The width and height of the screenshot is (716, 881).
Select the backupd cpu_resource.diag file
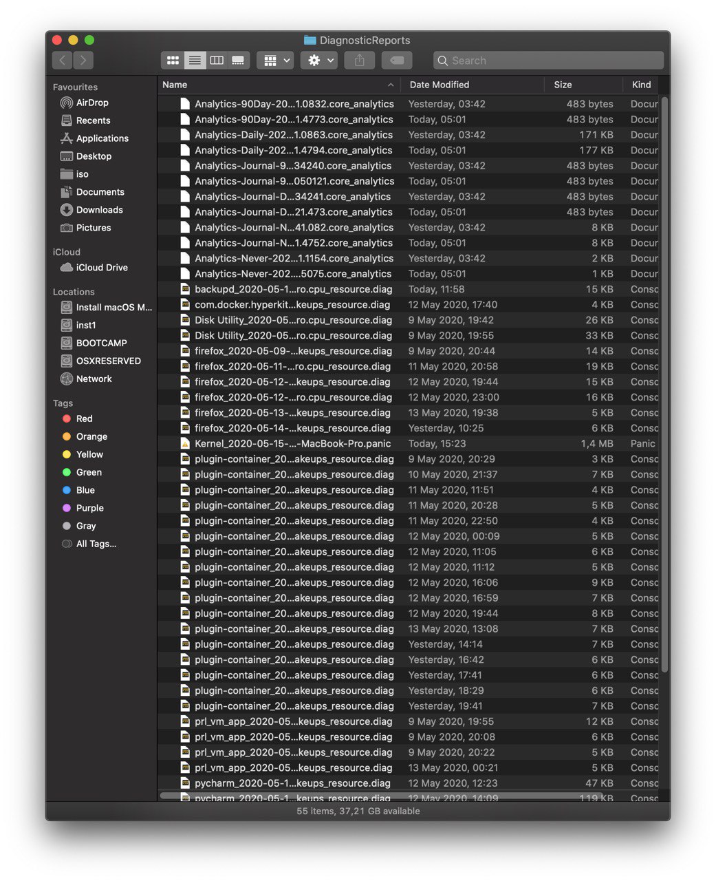(x=409, y=289)
